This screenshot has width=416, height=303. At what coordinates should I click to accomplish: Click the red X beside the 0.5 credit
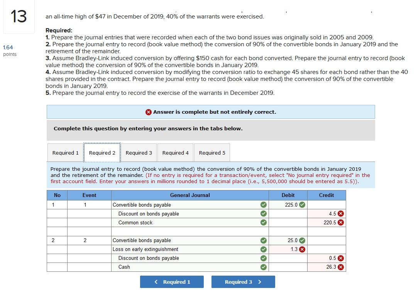coord(340,258)
